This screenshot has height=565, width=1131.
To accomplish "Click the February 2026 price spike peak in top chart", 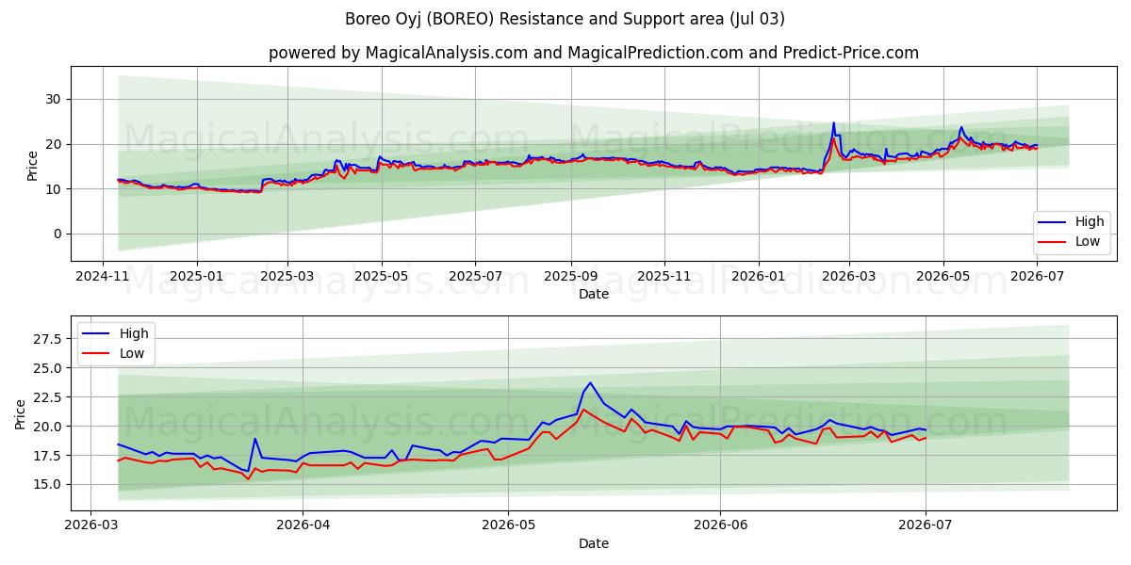I will [x=833, y=123].
